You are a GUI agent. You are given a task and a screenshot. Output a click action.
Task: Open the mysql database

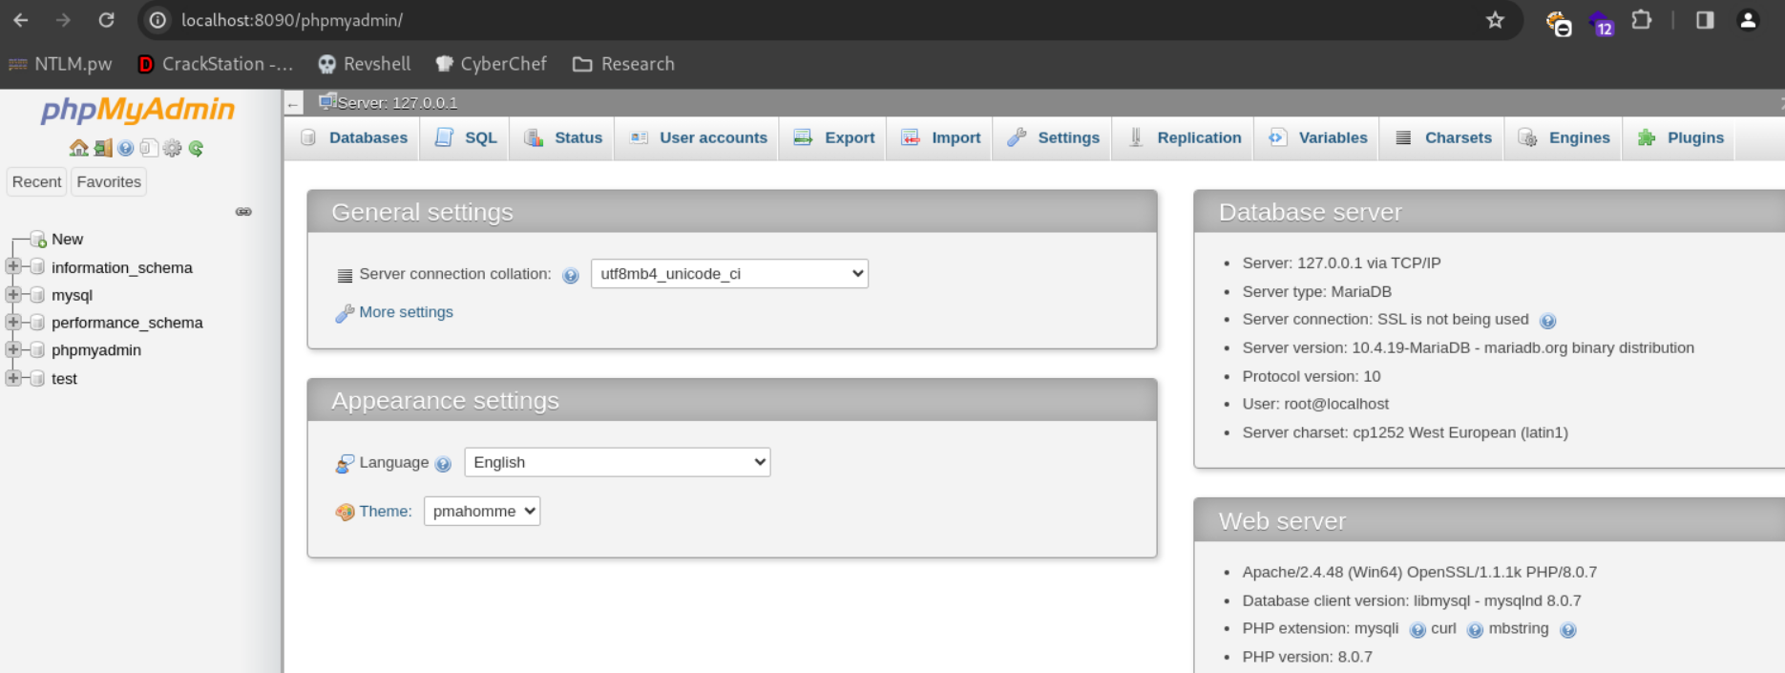point(72,295)
